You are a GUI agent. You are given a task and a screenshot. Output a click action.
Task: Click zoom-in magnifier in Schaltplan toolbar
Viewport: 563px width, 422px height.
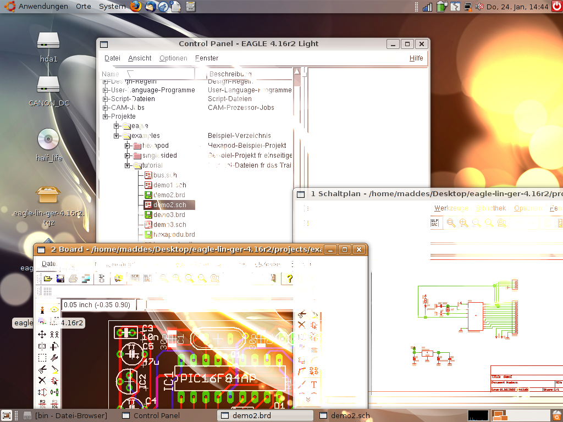click(463, 223)
